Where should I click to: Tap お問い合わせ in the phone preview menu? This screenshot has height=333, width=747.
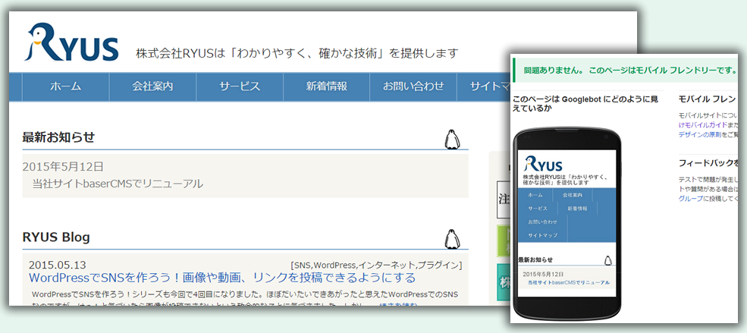(542, 222)
